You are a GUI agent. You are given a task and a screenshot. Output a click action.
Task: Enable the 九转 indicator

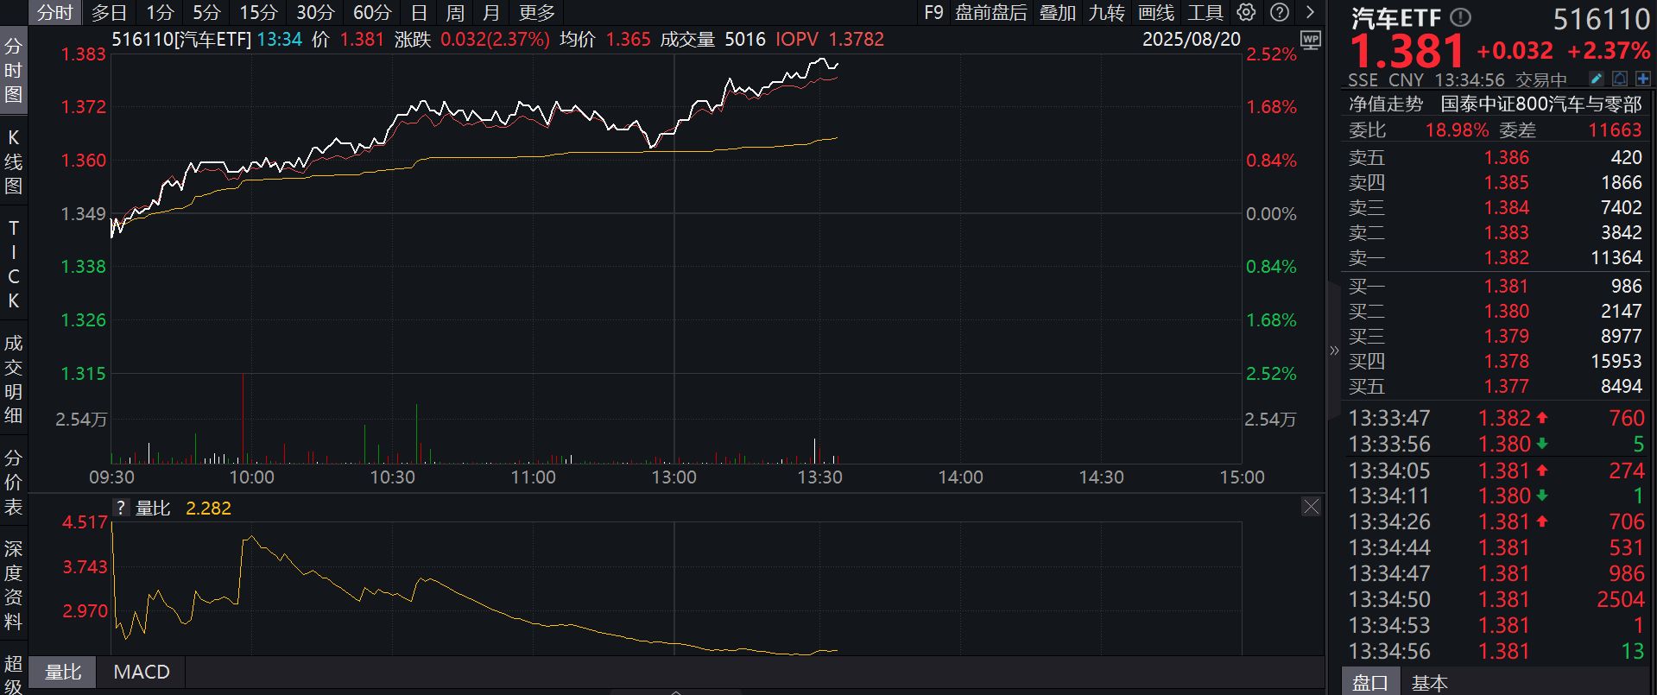[1106, 12]
